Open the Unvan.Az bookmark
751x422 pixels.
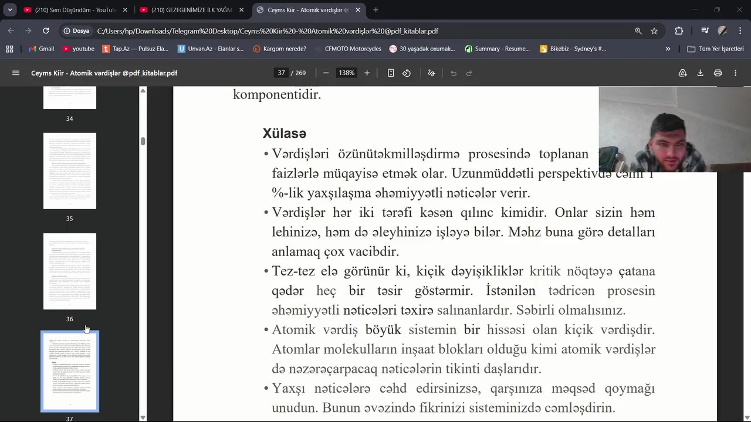click(211, 49)
